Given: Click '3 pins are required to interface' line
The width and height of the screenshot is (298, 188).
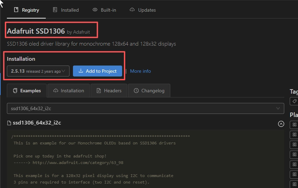Looking at the screenshot, I should [x=81, y=182].
